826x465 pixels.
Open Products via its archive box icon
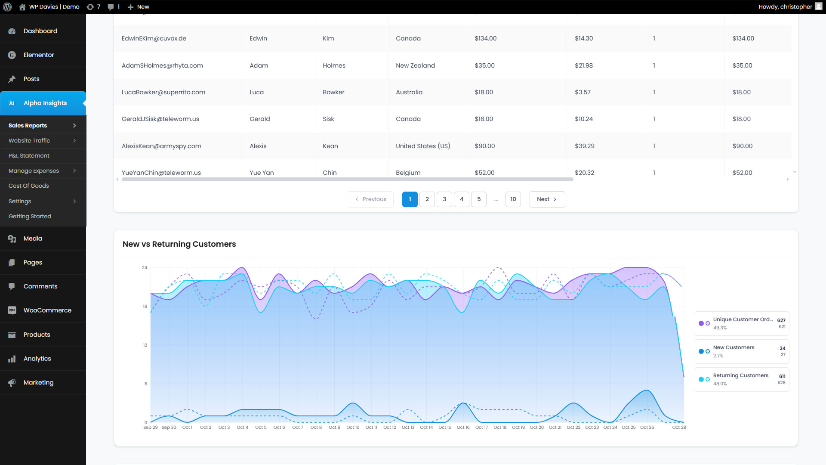[x=12, y=335]
